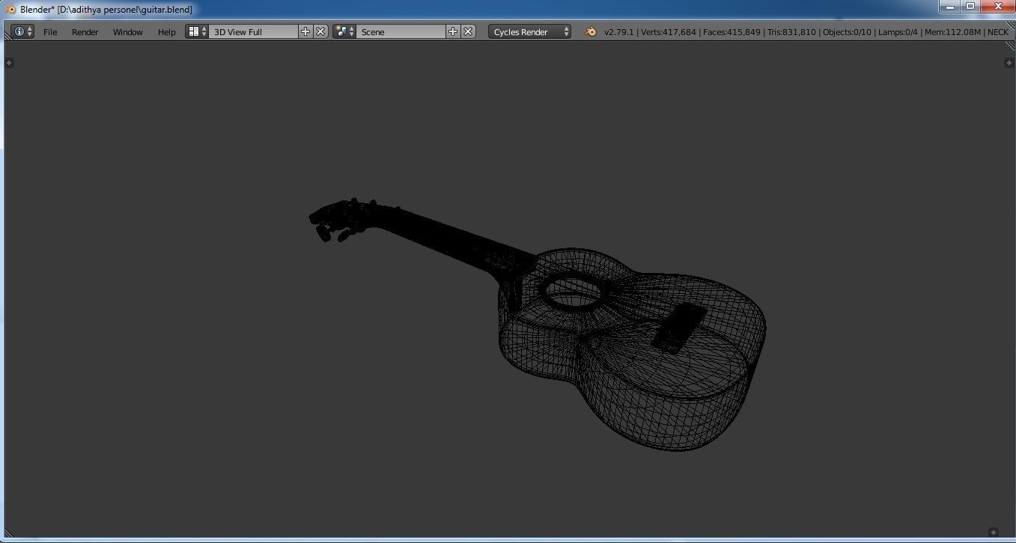
Task: Expand the tool shelf plus tab
Action: 9,62
